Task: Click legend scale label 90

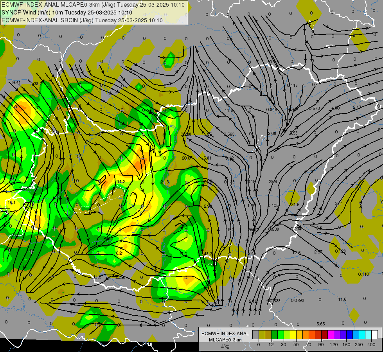Action: click(x=321, y=345)
